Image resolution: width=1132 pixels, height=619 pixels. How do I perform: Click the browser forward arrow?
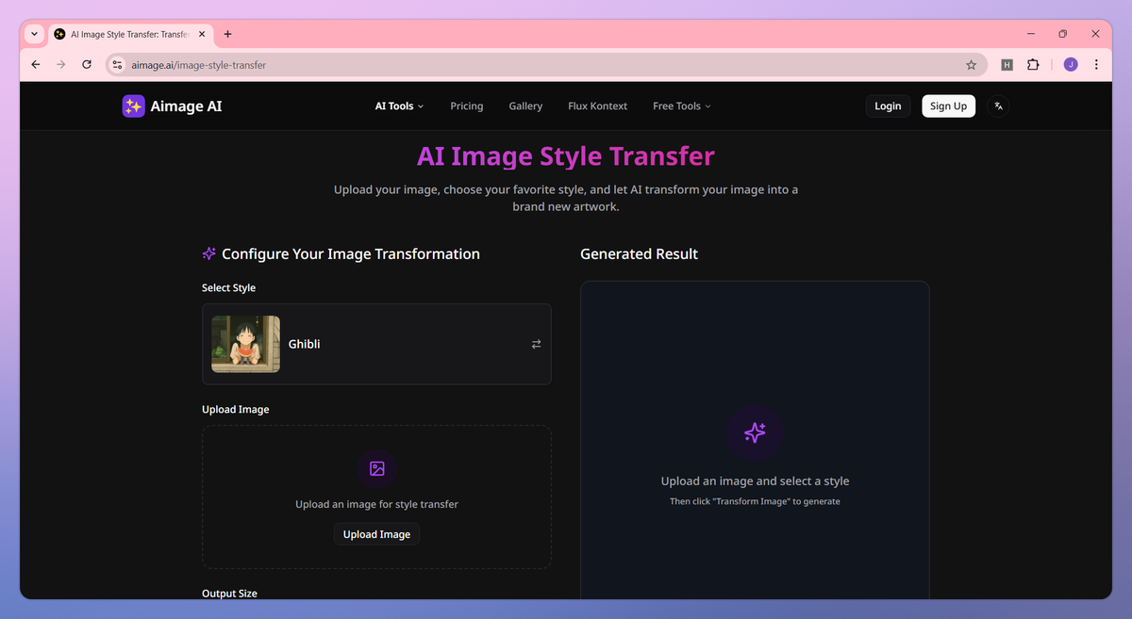pyautogui.click(x=61, y=65)
